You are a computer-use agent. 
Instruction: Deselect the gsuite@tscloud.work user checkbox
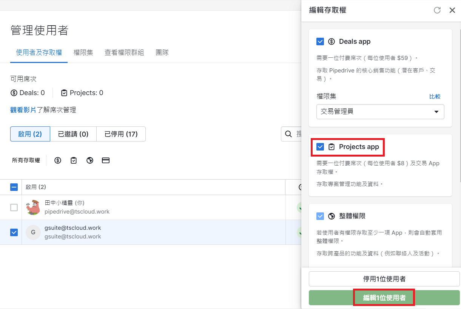(14, 232)
